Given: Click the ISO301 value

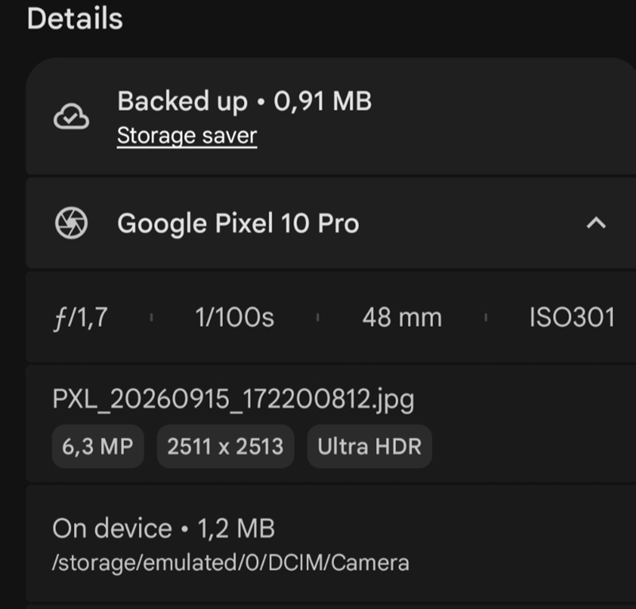Looking at the screenshot, I should pyautogui.click(x=572, y=317).
